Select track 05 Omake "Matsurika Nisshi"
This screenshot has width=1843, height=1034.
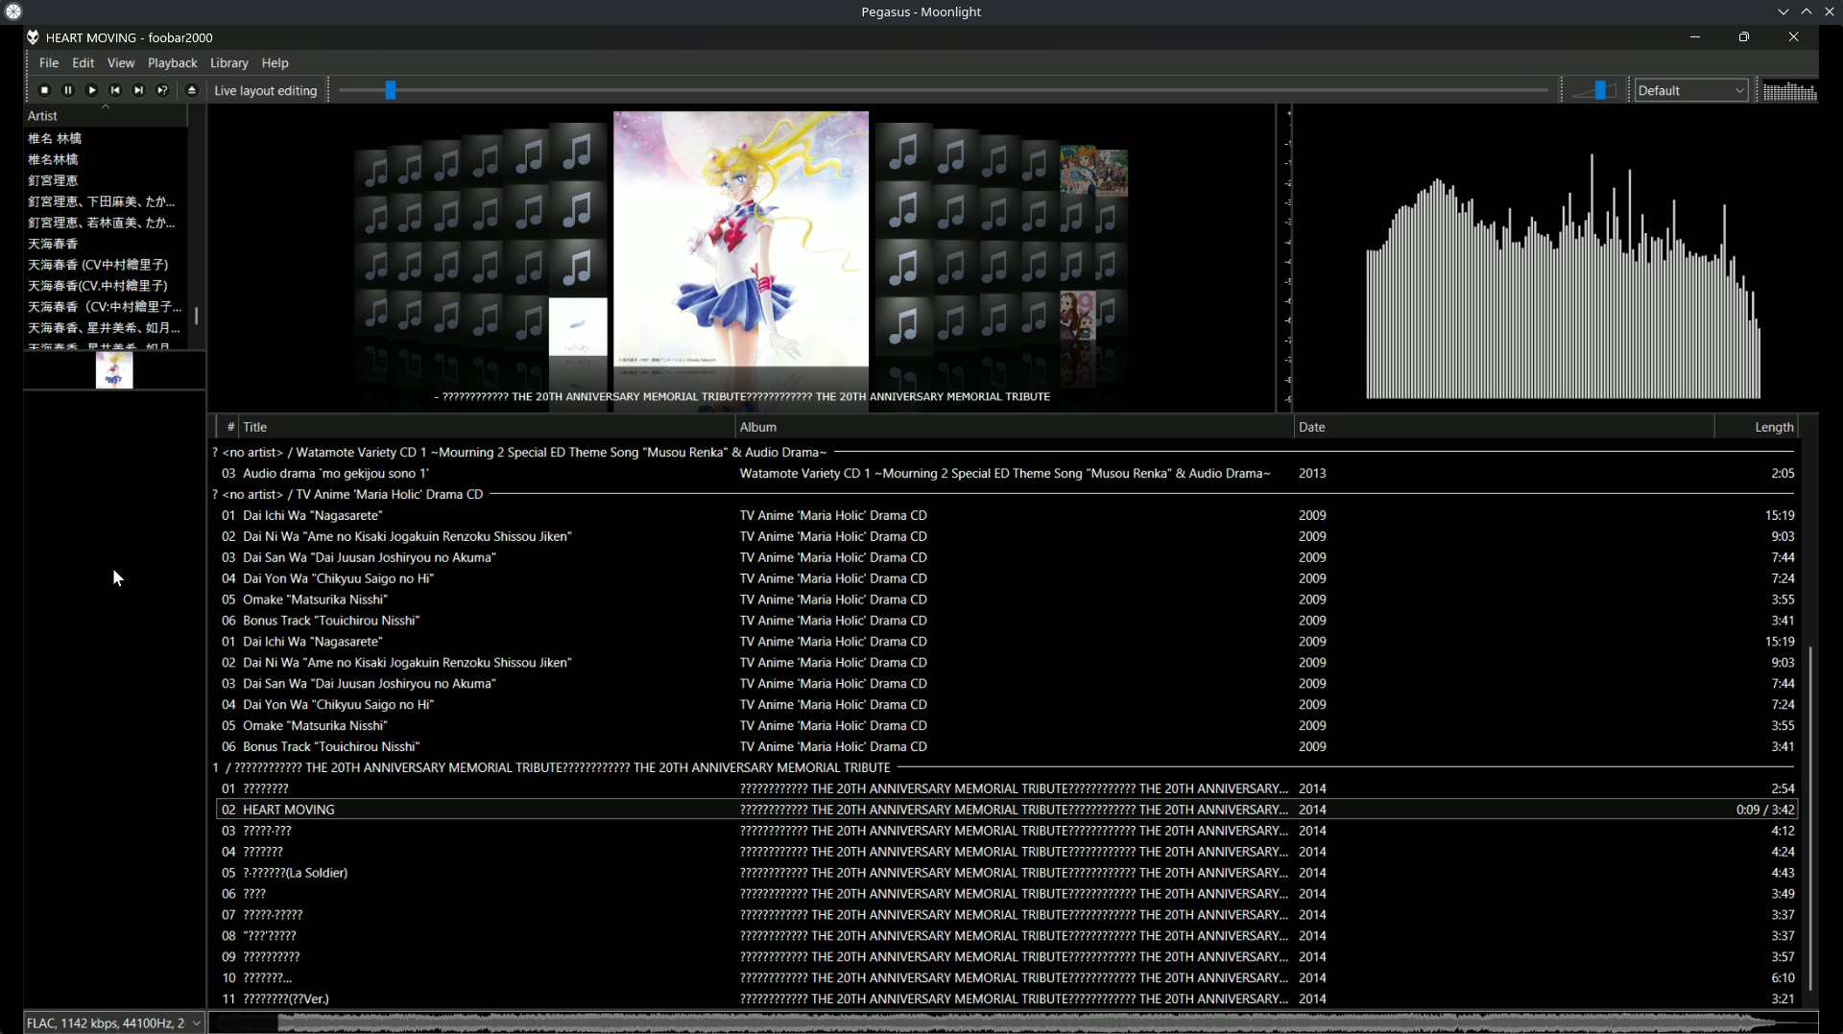click(x=315, y=599)
